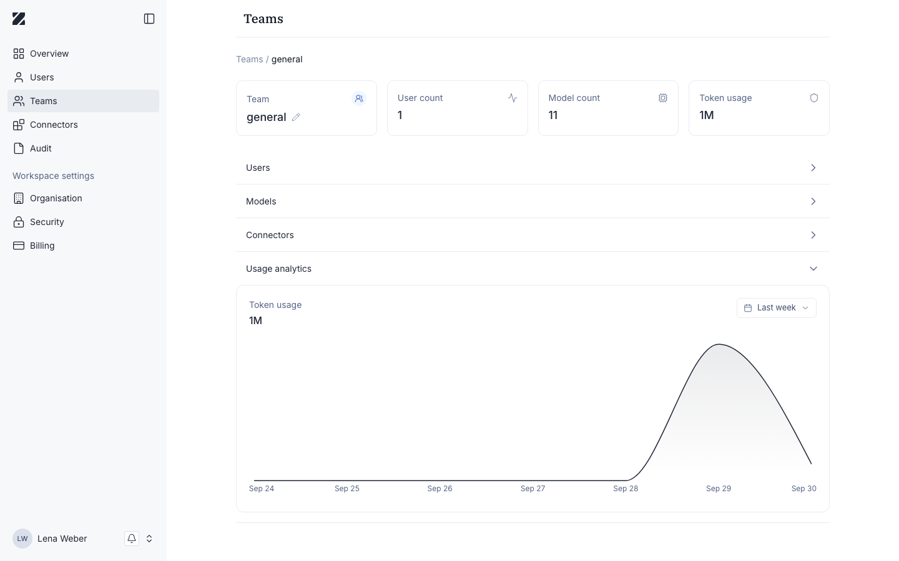Screen dimensions: 899x561
Task: Expand the Connectors section in the main panel
Action: click(533, 235)
